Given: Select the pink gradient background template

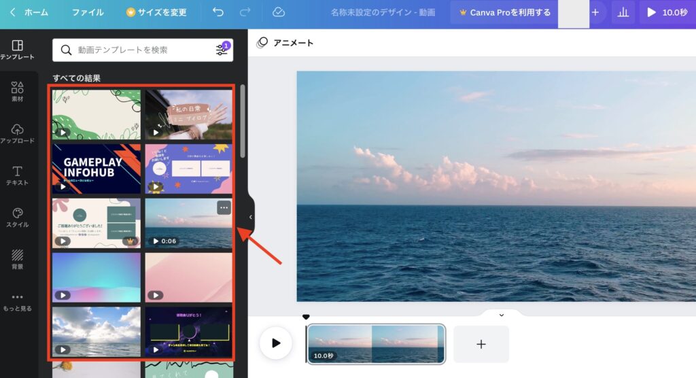Looking at the screenshot, I should click(189, 277).
